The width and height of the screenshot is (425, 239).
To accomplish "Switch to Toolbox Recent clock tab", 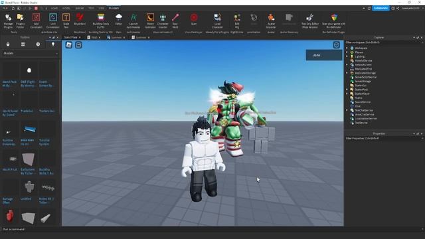I will [x=38, y=44].
